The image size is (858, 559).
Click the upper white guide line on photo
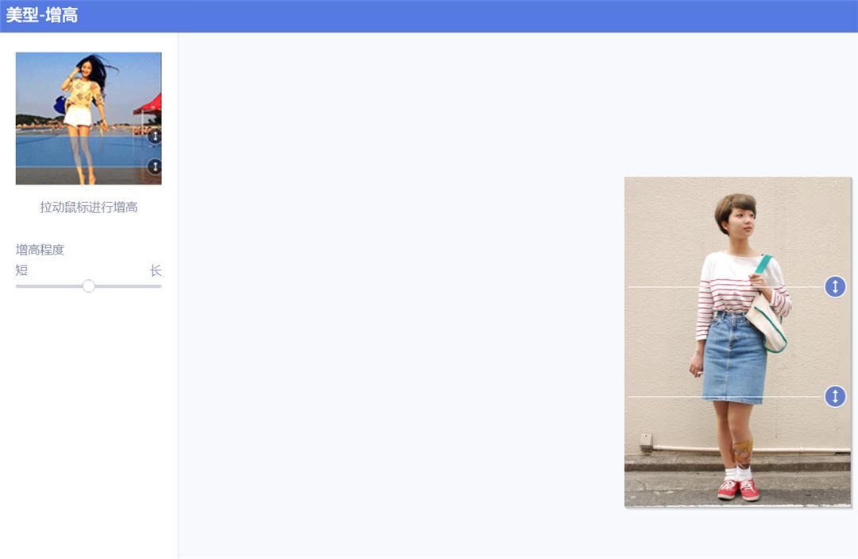click(x=725, y=286)
